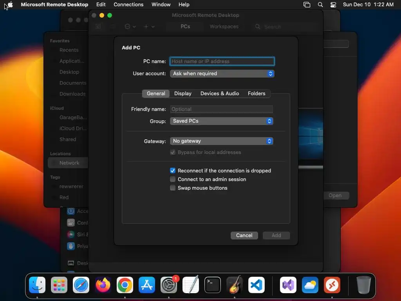Open Launchpad in the Dock
Viewport: 401px width, 301px height.
tap(59, 285)
